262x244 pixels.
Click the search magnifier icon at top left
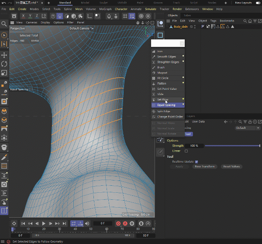coord(4,24)
